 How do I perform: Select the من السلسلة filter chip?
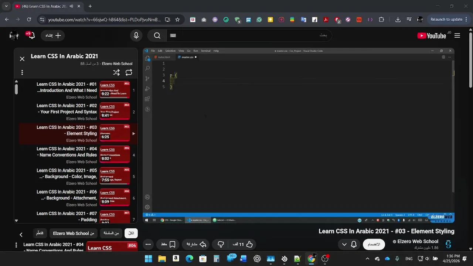coord(111,233)
